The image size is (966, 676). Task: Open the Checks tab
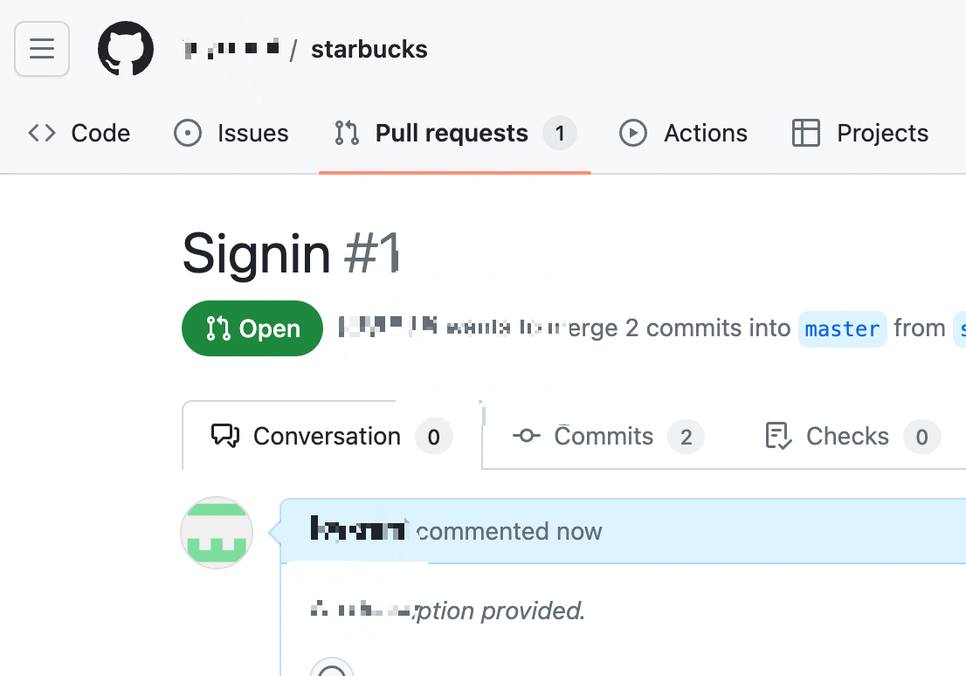tap(852, 437)
